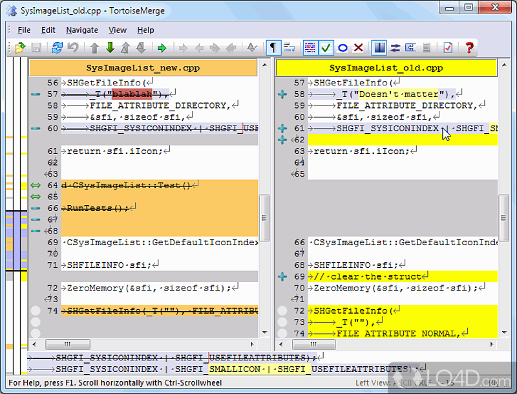Click the swap views arrows icon

395,47
